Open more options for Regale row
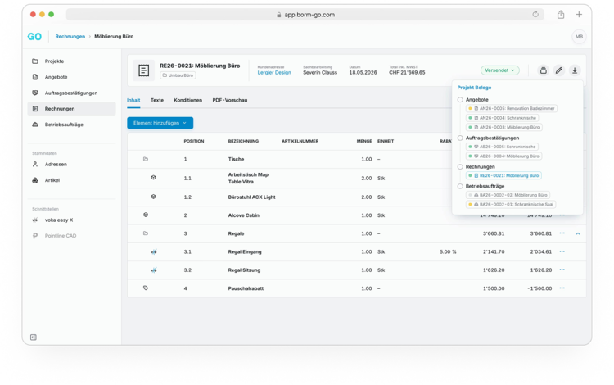The height and width of the screenshot is (385, 614). (x=562, y=233)
